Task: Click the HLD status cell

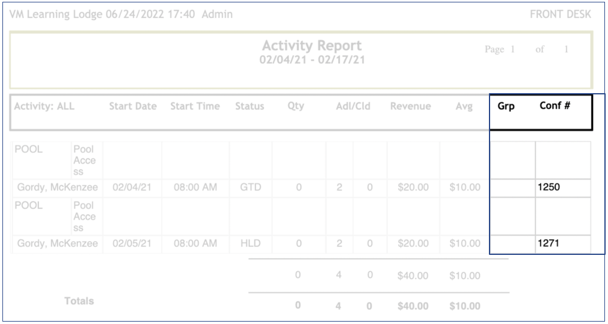Action: coord(250,243)
